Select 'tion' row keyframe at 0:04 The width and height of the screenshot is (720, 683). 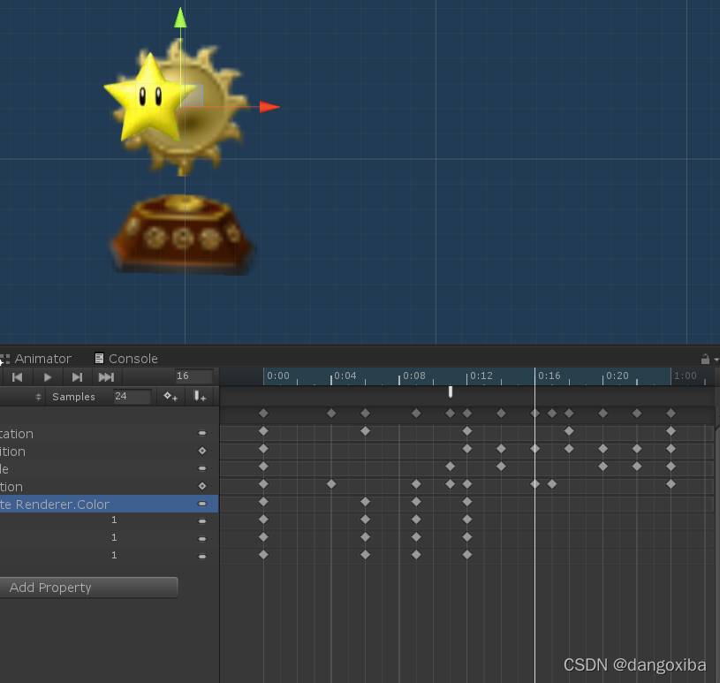pos(331,484)
